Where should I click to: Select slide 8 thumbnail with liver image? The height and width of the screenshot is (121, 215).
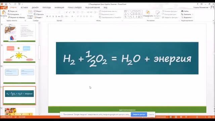point(19,33)
